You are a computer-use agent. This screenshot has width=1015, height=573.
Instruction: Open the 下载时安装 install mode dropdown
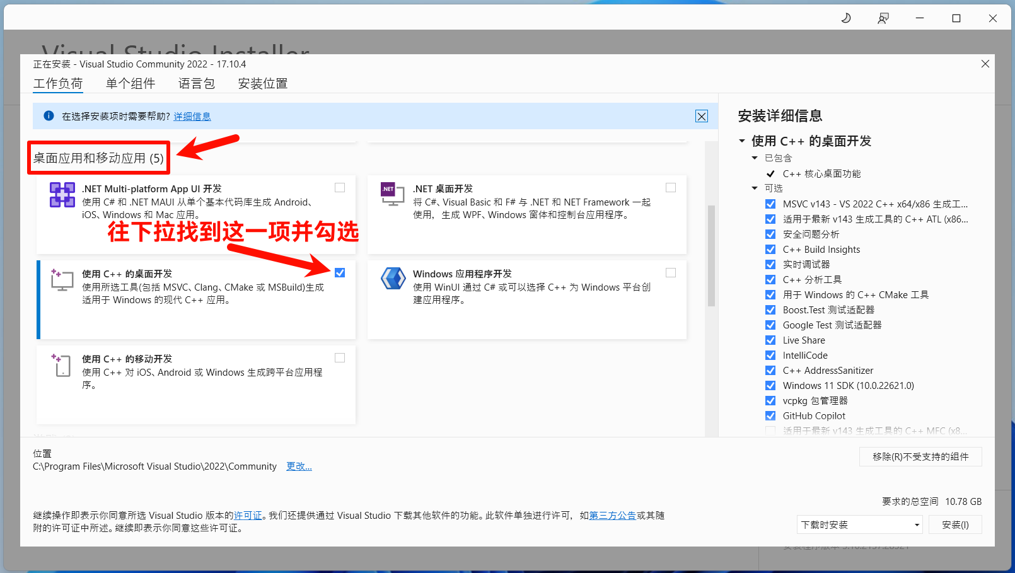coord(860,524)
